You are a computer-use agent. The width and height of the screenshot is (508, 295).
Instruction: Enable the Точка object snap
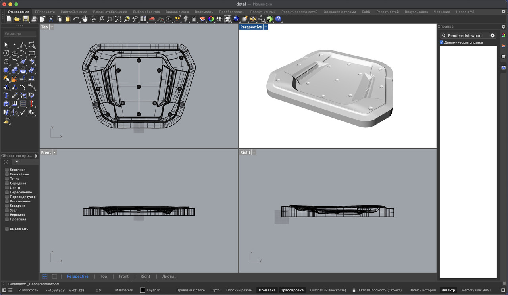[7, 179]
